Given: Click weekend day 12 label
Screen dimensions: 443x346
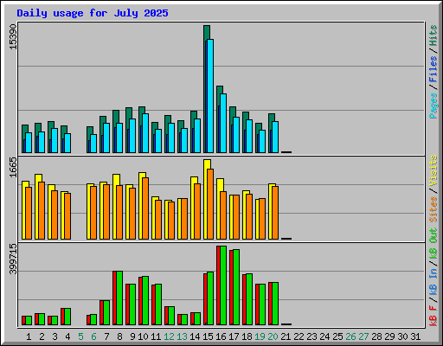Looking at the screenshot, I should [169, 336].
